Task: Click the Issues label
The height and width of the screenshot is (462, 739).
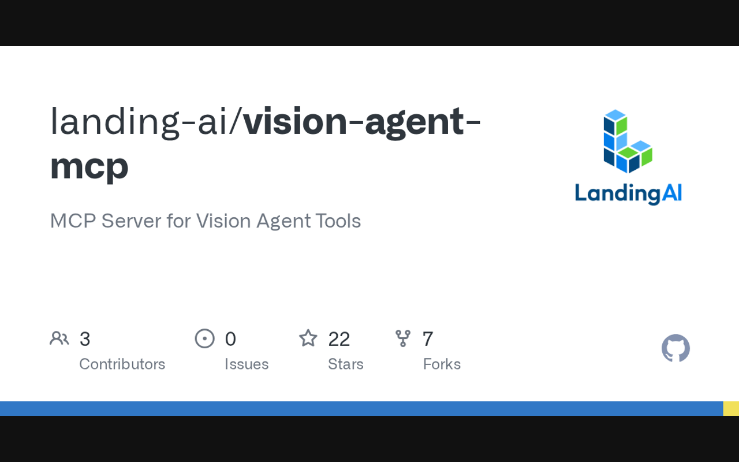Action: tap(247, 364)
